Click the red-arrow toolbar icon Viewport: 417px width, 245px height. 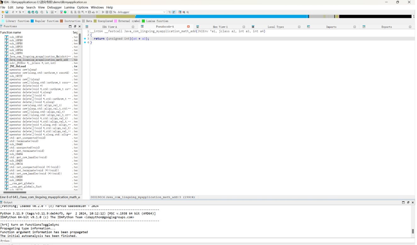[61, 12]
